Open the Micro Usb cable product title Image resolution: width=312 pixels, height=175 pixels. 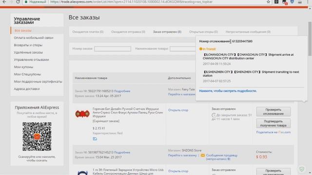coord(128,172)
